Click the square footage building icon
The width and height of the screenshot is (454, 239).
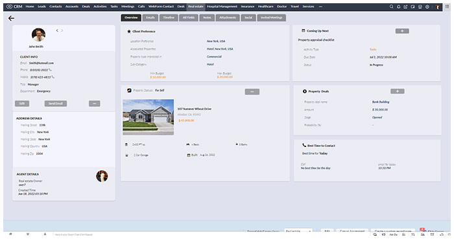click(126, 144)
